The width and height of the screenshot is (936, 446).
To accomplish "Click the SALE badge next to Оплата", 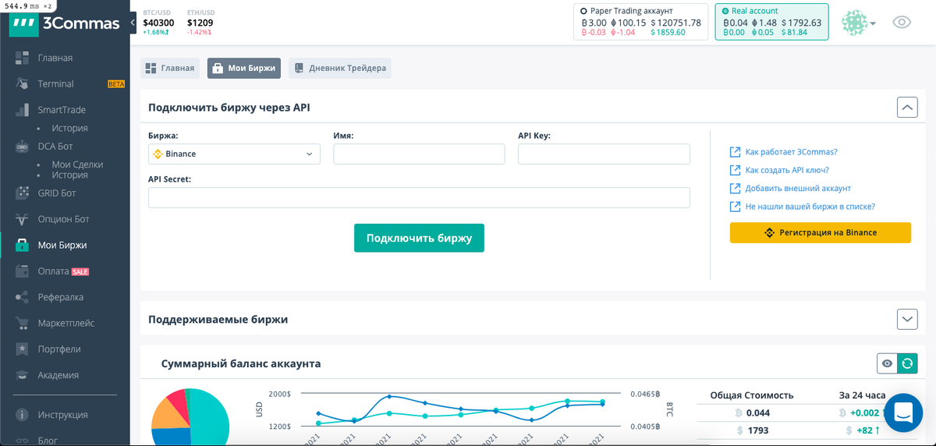I will click(80, 271).
